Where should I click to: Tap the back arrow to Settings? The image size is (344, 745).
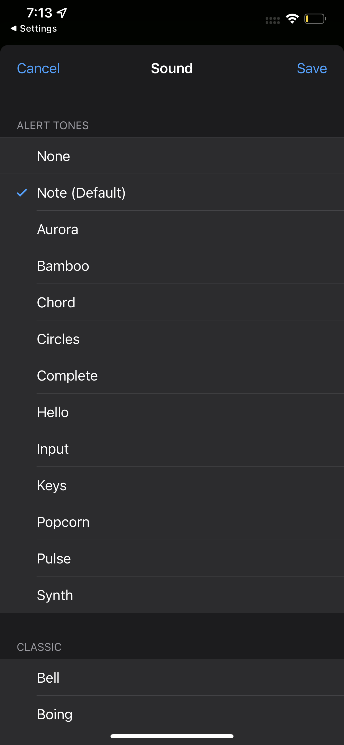click(x=14, y=28)
